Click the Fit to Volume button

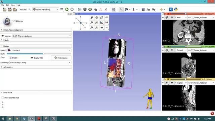61,58
